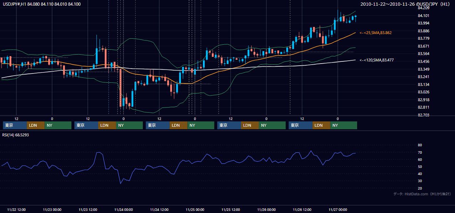455x213 pixels.
Task: Click the 11/25 12:00 time label
Action: click(231, 209)
